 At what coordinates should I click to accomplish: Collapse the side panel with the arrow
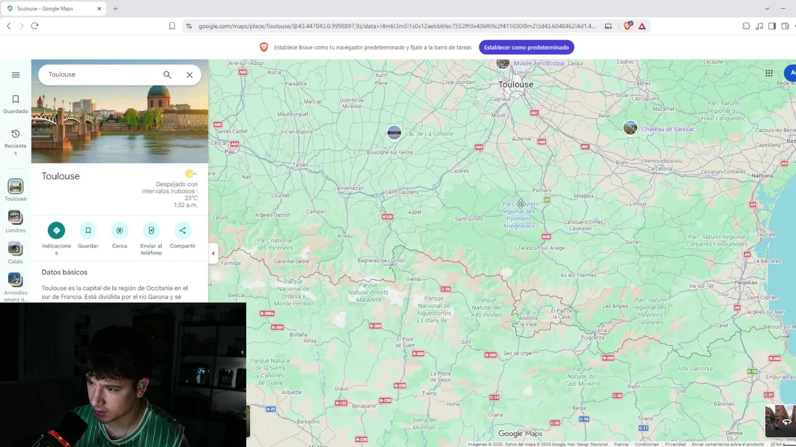[x=213, y=253]
